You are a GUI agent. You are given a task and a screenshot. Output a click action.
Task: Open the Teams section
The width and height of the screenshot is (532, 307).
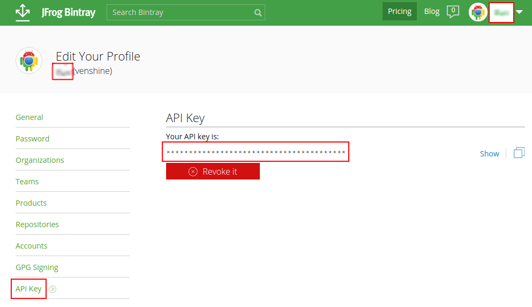pyautogui.click(x=27, y=182)
